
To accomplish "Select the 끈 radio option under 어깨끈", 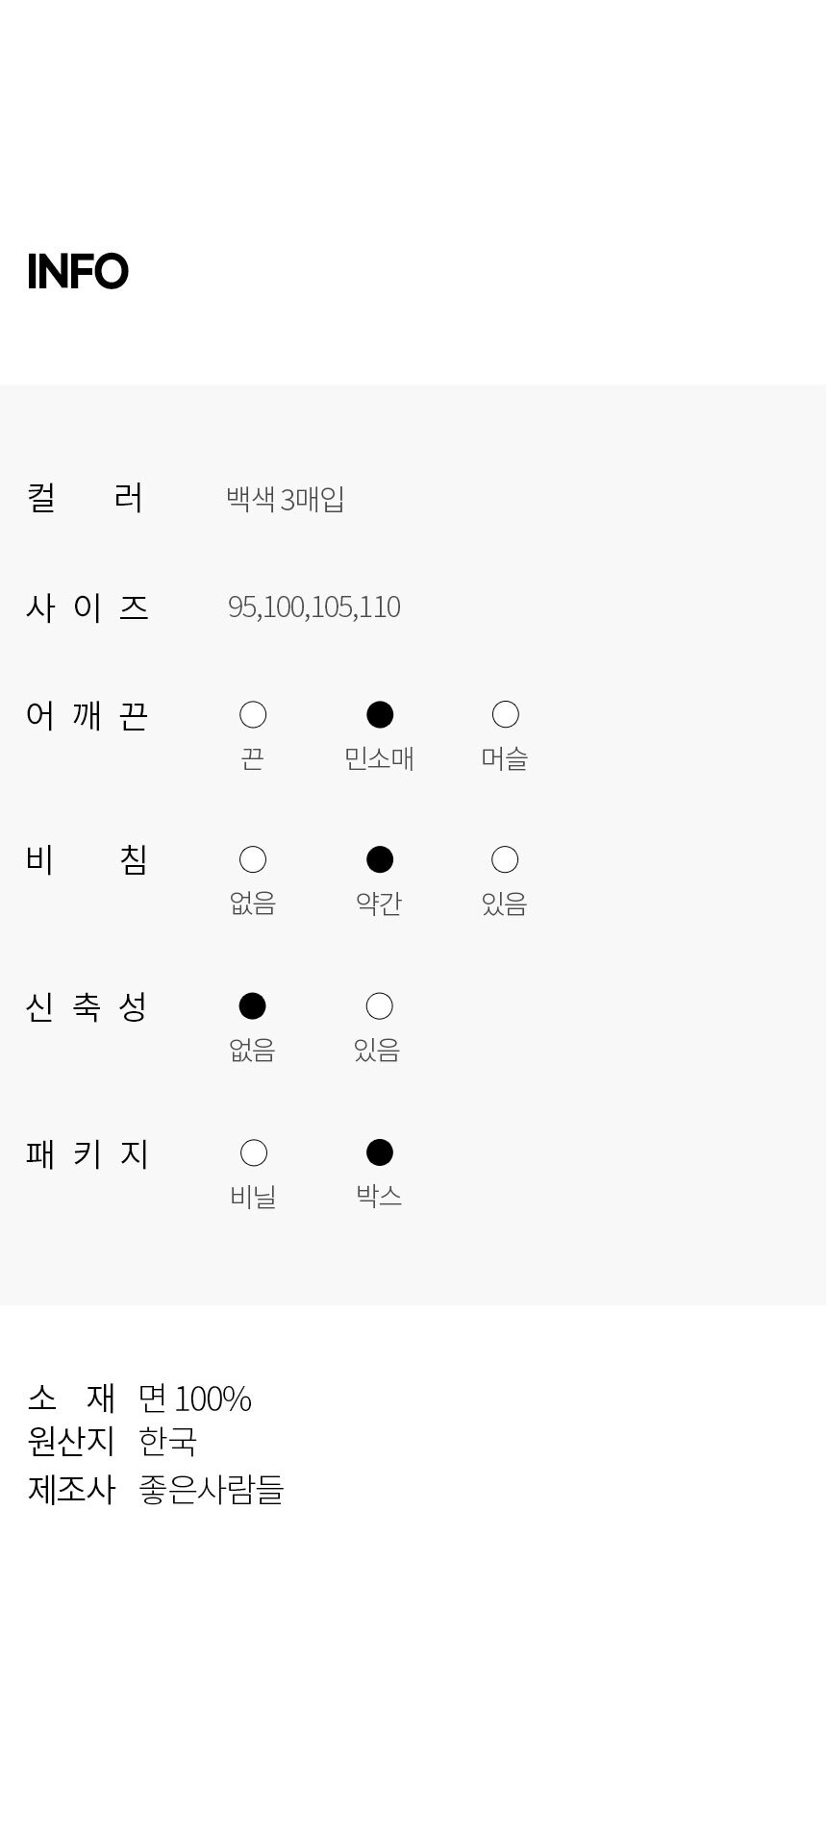I will click(253, 715).
